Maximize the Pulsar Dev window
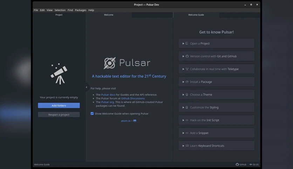Viewport: 293px width, 169px height. coord(251,5)
